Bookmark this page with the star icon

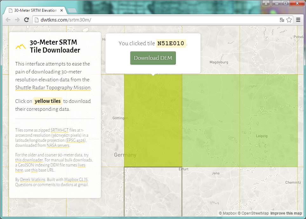tap(289, 20)
